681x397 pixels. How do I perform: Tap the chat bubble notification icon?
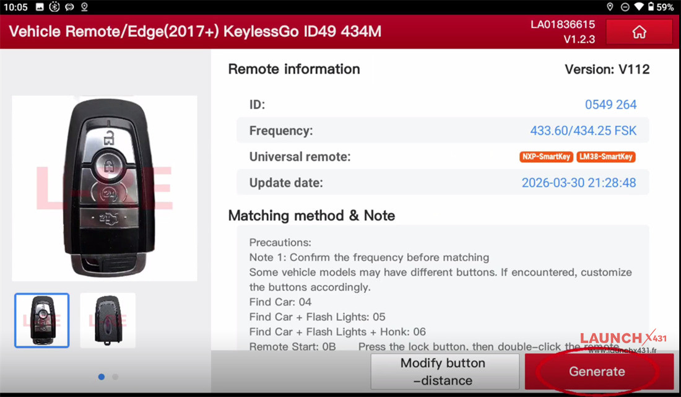point(69,7)
